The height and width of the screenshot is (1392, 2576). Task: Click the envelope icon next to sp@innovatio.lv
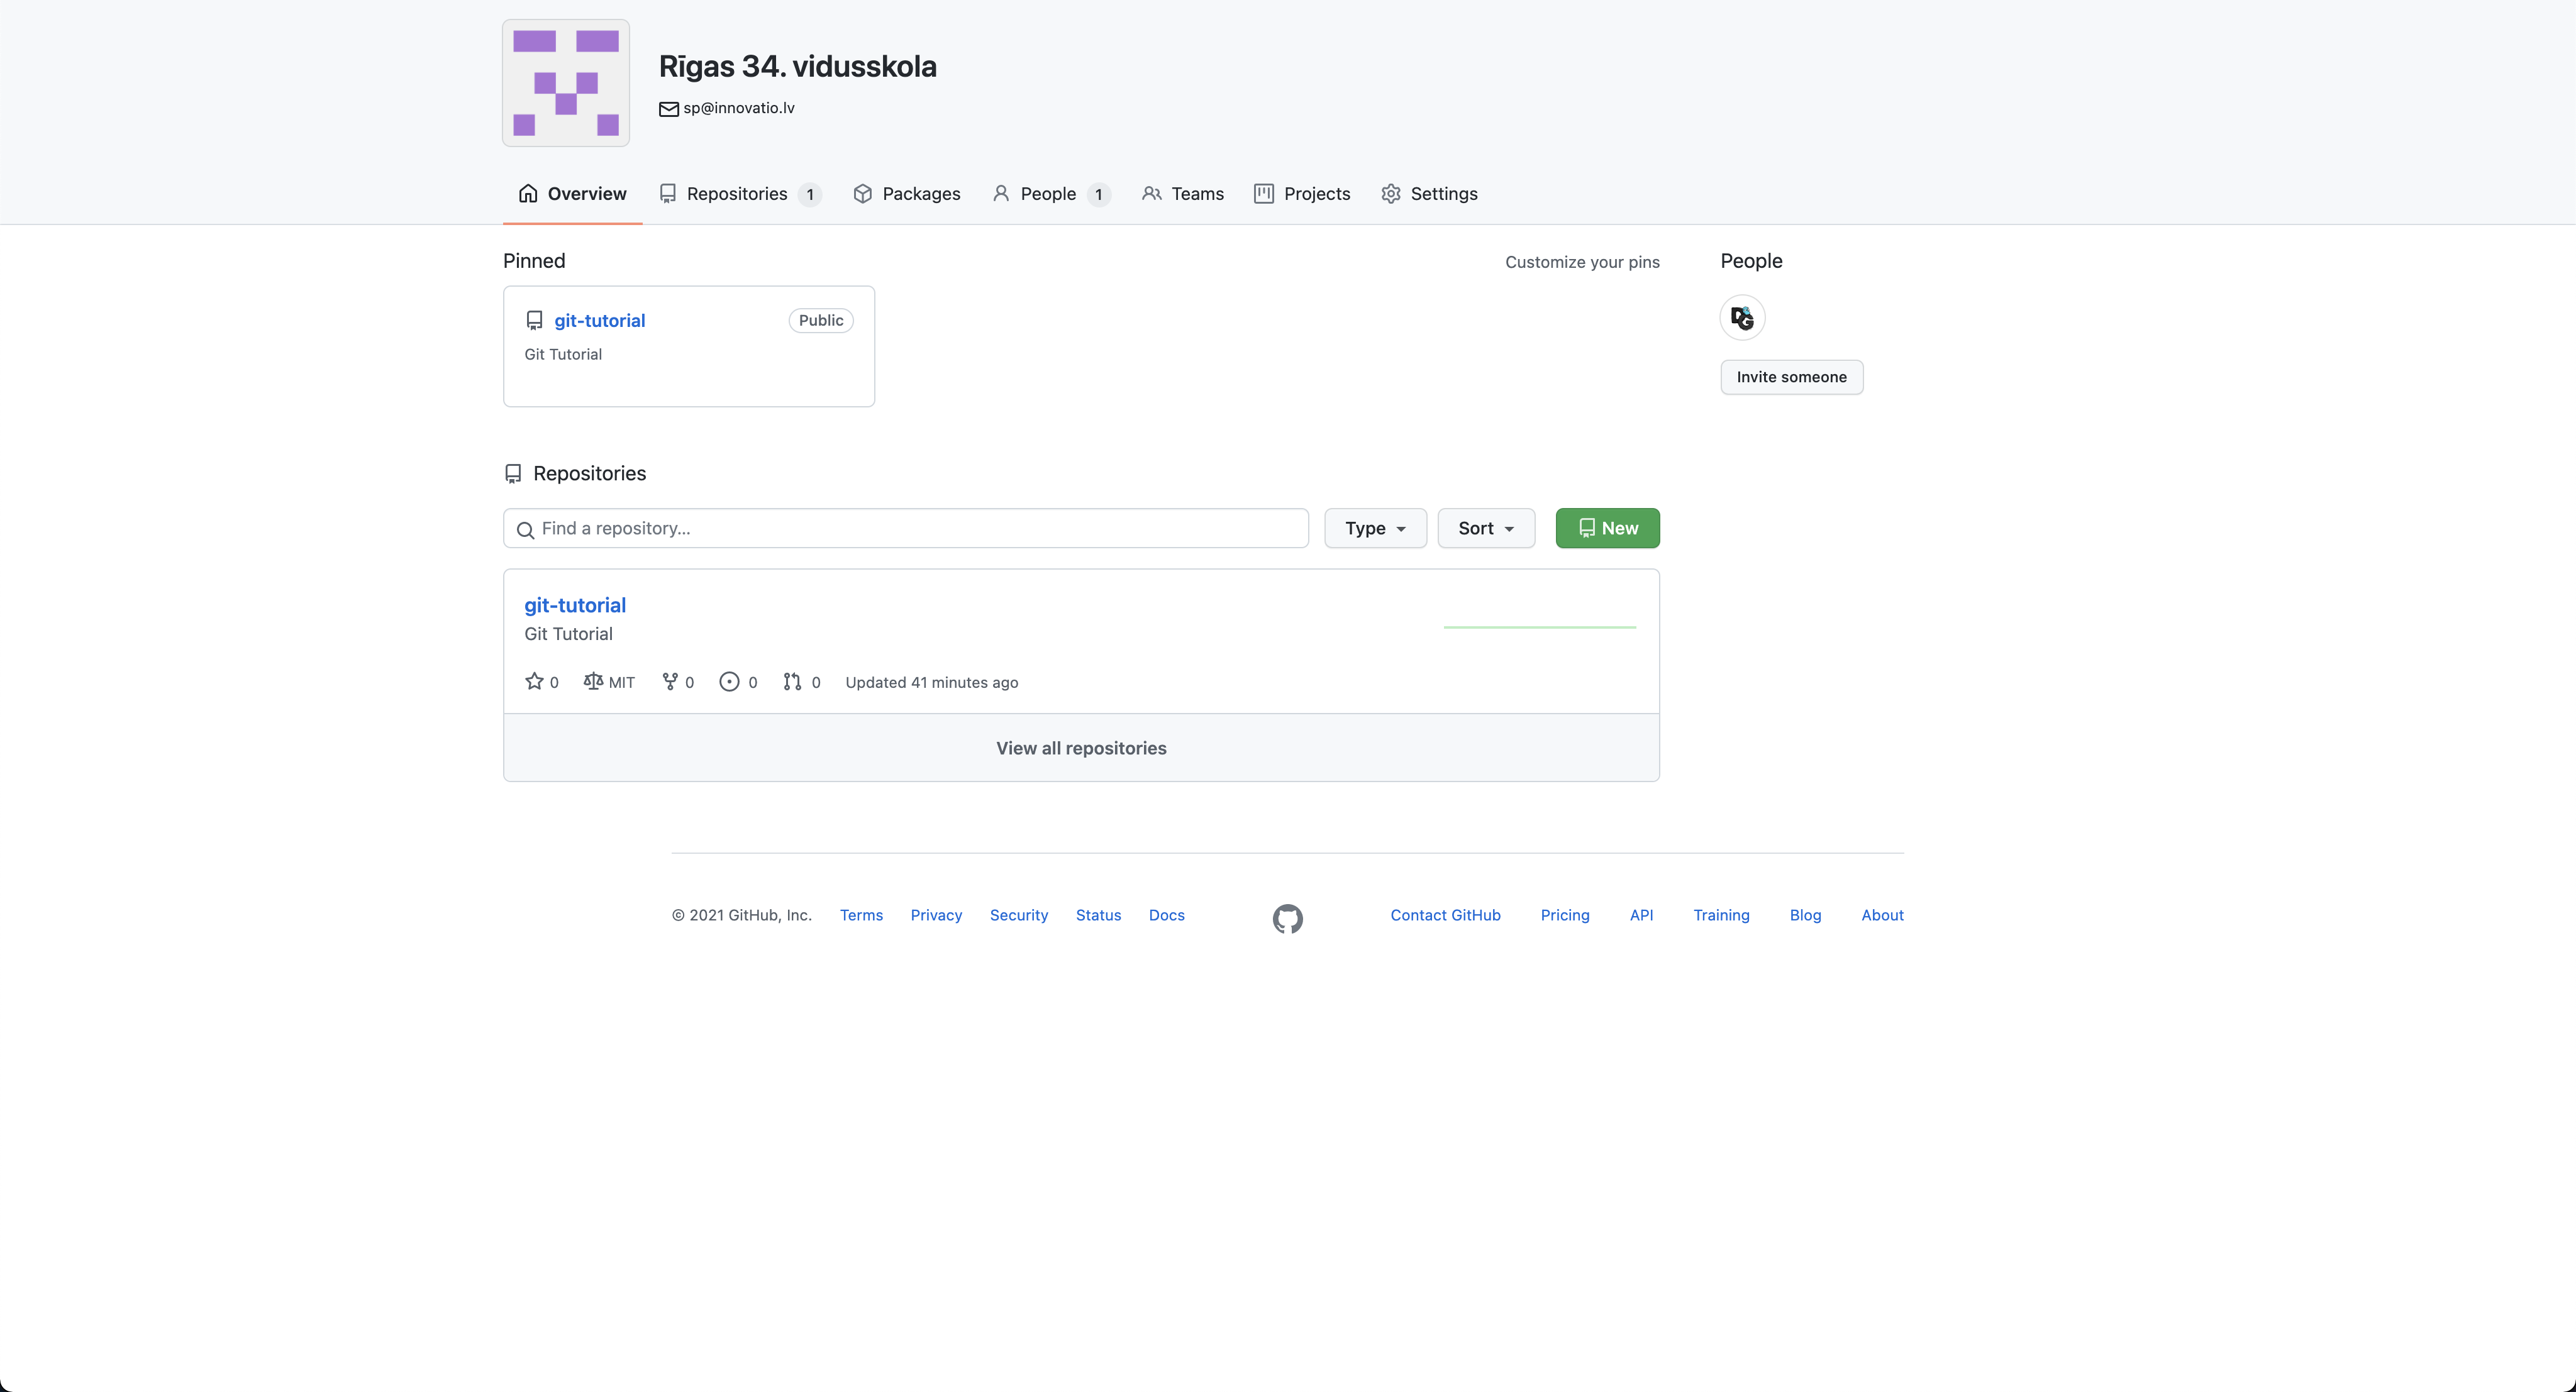coord(668,108)
